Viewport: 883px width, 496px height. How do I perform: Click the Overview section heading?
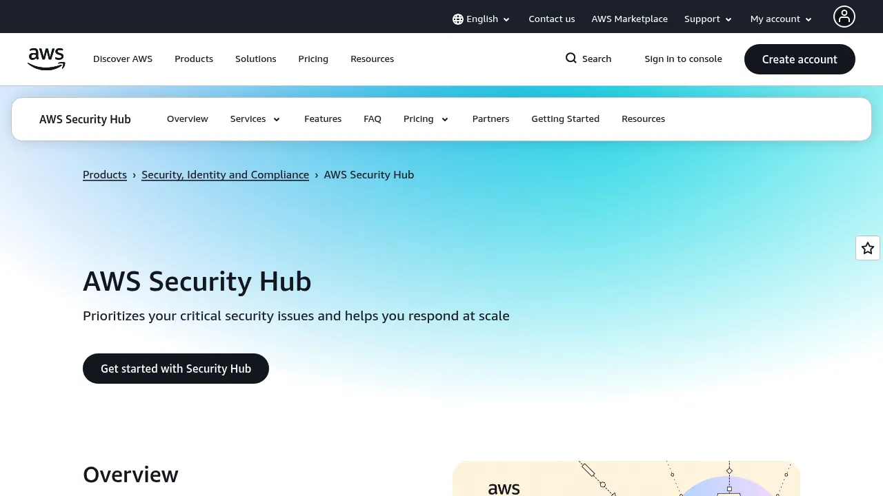pyautogui.click(x=130, y=475)
